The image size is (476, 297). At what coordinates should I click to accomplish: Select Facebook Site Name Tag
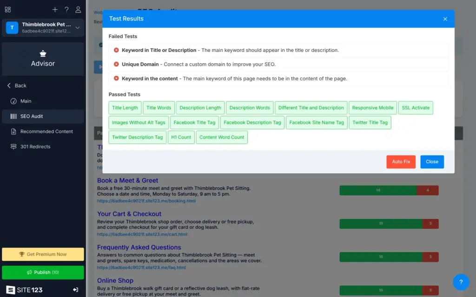(317, 123)
